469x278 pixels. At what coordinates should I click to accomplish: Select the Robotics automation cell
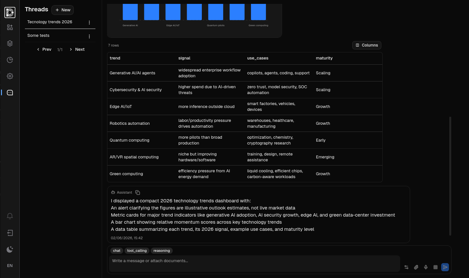[130, 123]
